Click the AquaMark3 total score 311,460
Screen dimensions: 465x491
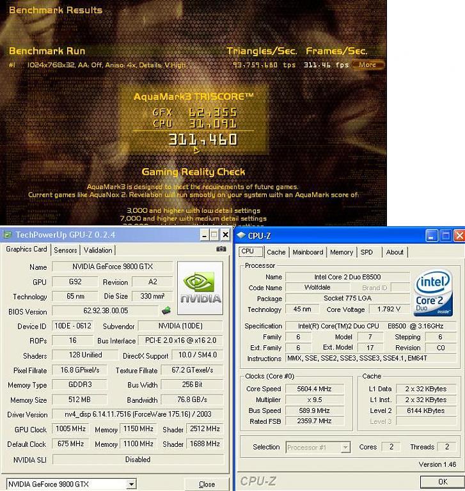203,139
